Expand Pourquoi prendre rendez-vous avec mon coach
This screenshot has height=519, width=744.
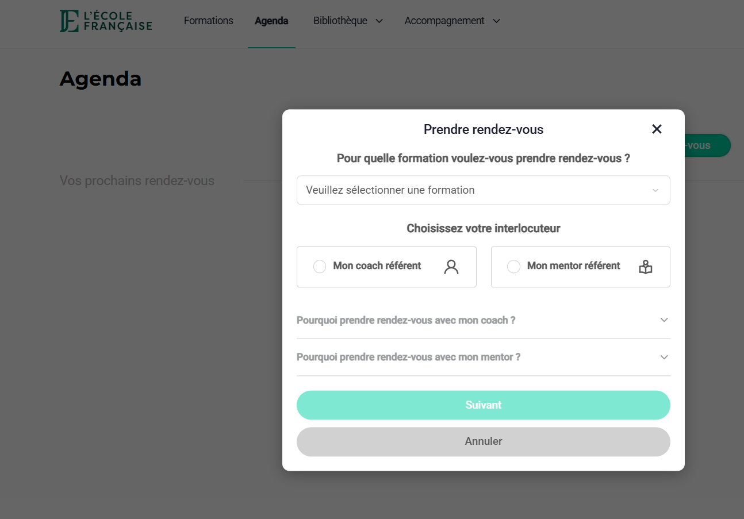tap(483, 320)
